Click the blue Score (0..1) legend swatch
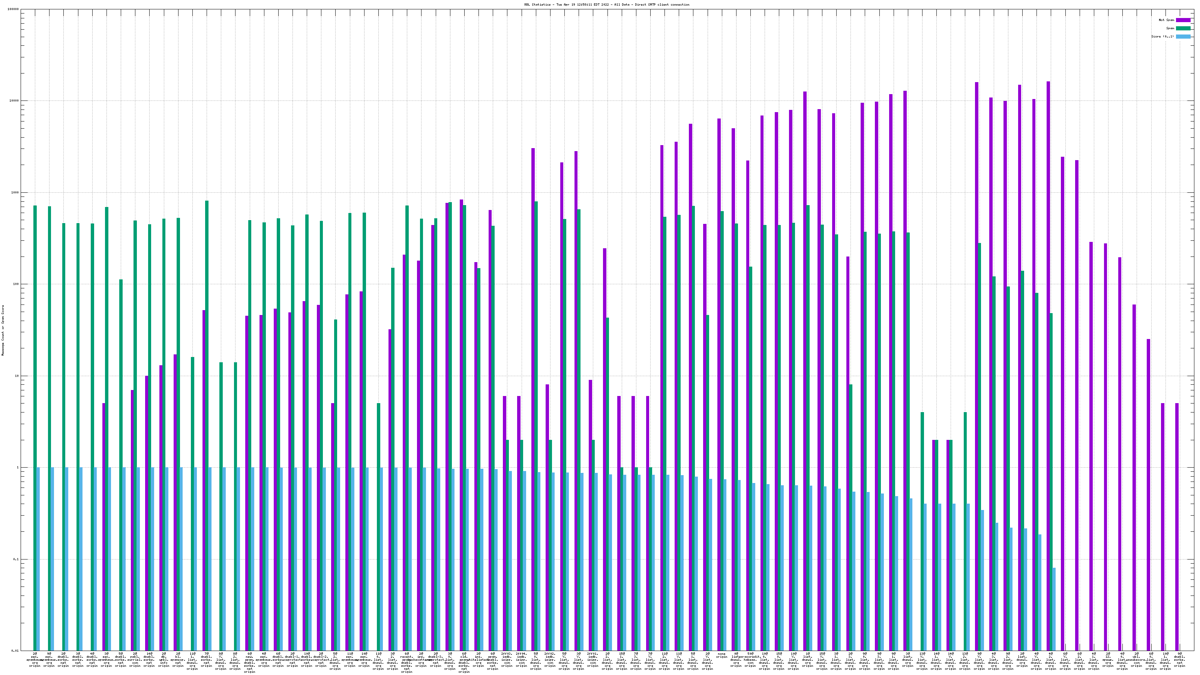This screenshot has width=1200, height=675. pos(1183,36)
